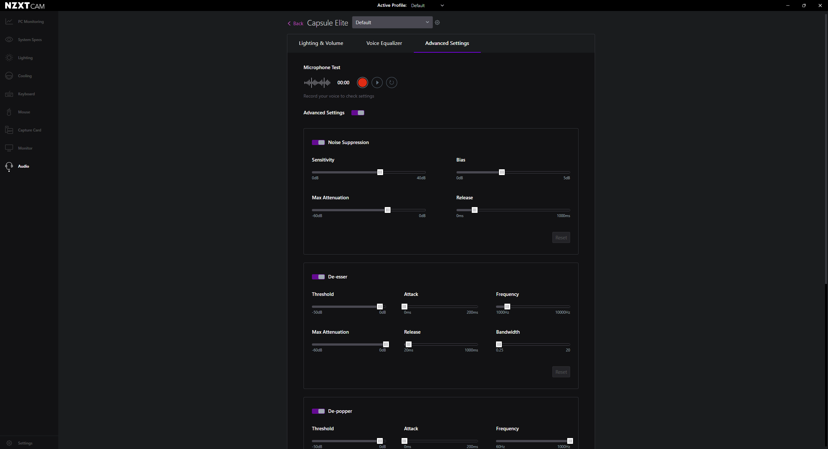Go Back from Capsule Elite
The image size is (828, 449).
[x=295, y=24]
